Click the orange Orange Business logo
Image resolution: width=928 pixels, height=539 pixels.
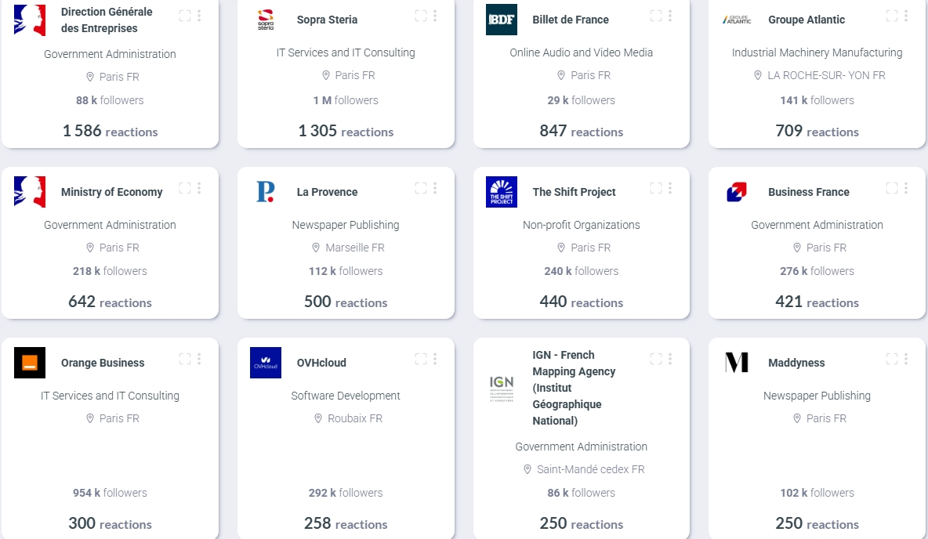click(x=30, y=363)
